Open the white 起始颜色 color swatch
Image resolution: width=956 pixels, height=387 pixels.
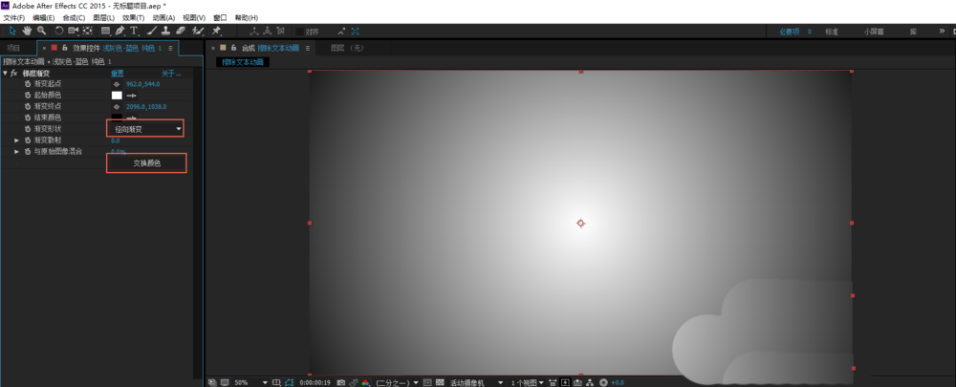[x=117, y=96]
